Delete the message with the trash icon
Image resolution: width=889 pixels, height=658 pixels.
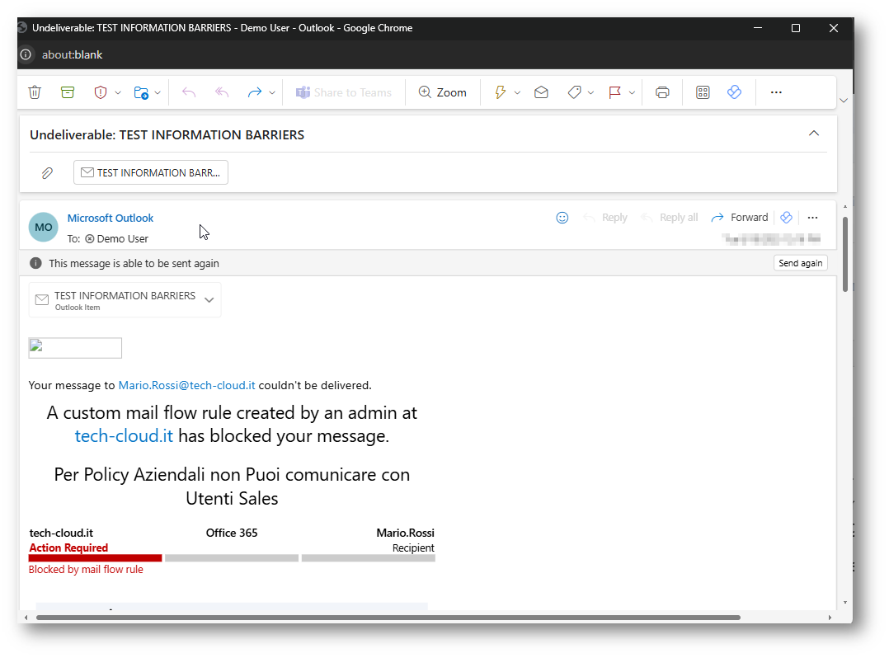coord(35,92)
